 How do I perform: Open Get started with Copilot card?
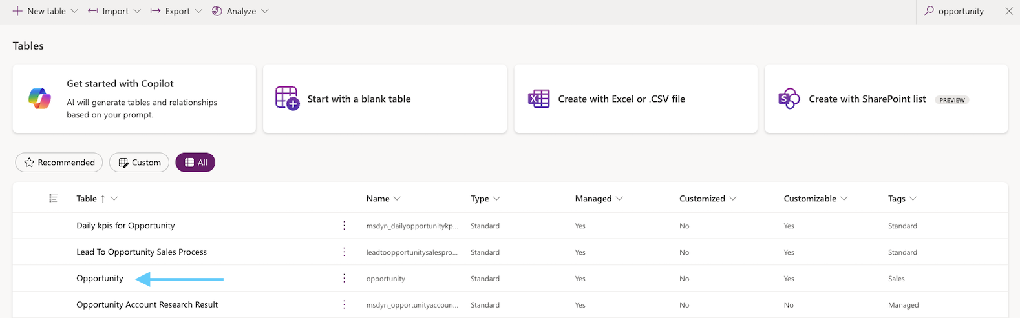coord(134,99)
